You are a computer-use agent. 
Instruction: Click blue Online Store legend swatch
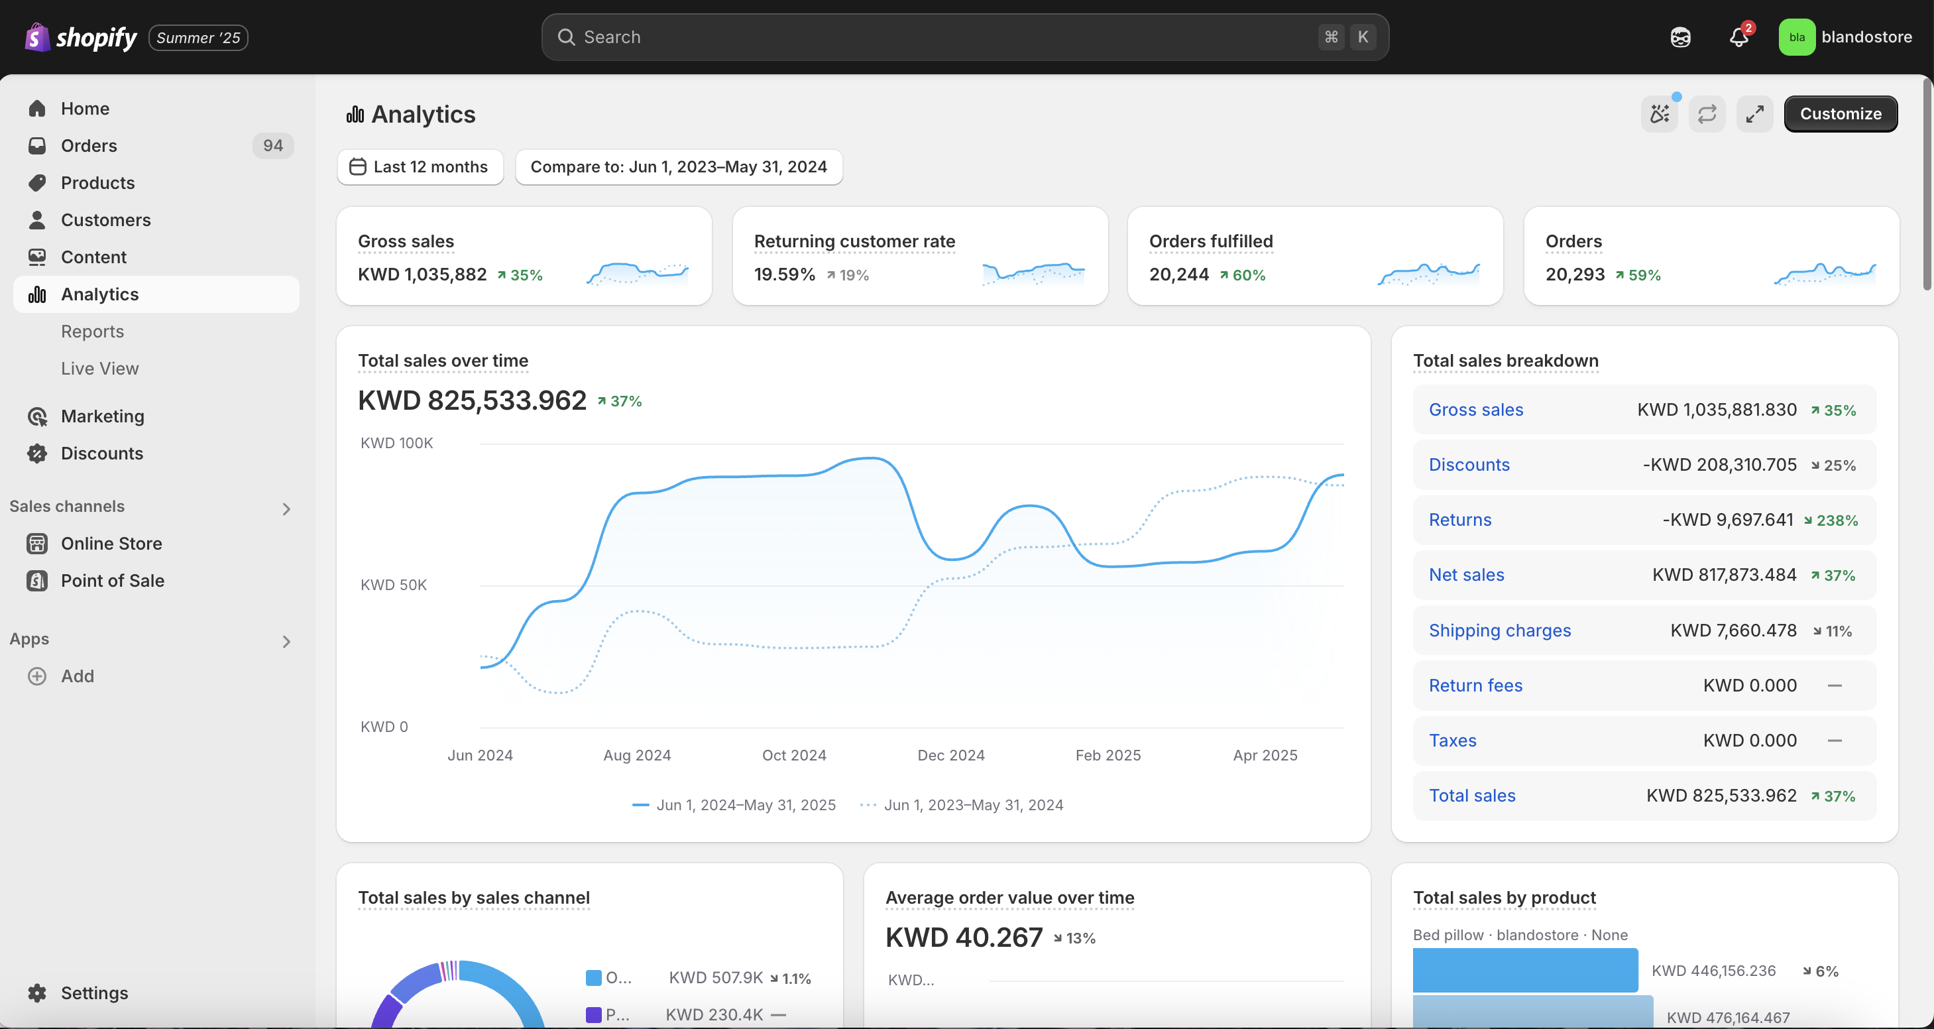coord(593,978)
